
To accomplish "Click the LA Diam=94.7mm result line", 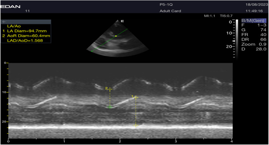I will (x=25, y=31).
